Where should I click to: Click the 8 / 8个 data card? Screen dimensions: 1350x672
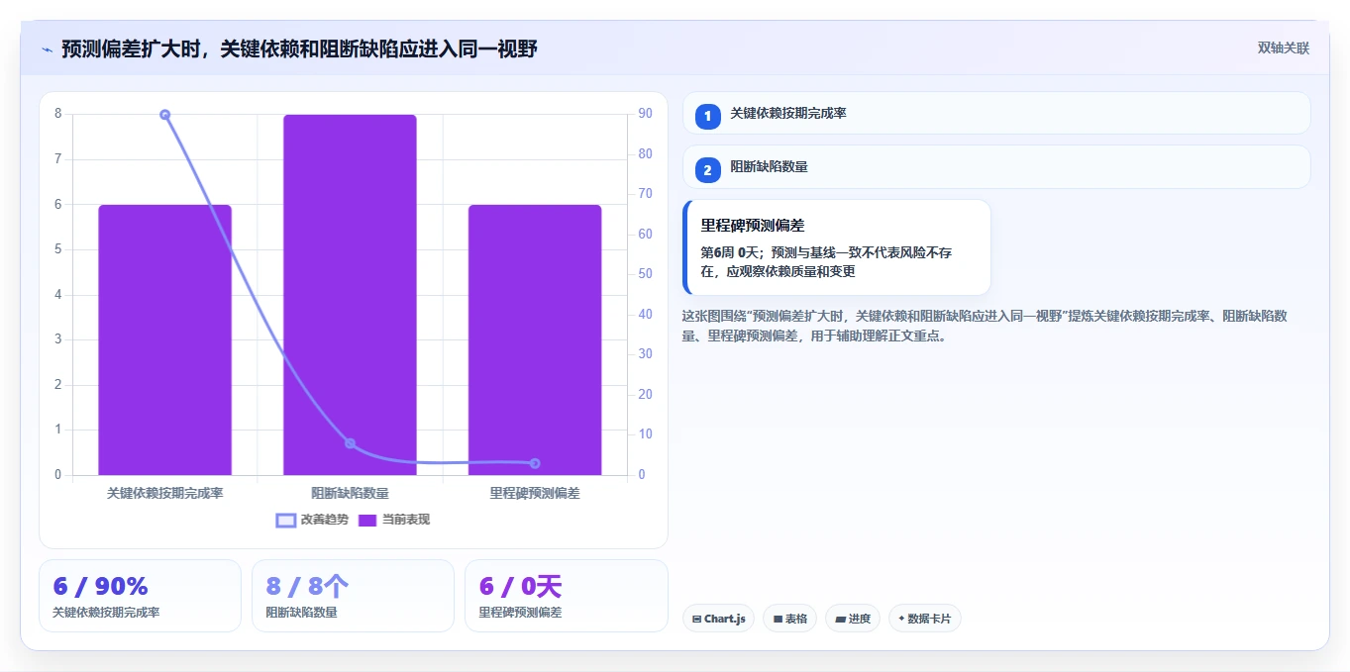353,596
